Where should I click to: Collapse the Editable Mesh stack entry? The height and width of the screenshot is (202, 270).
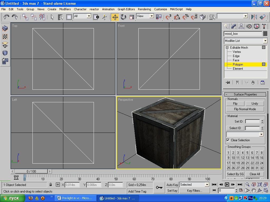[x=227, y=48]
